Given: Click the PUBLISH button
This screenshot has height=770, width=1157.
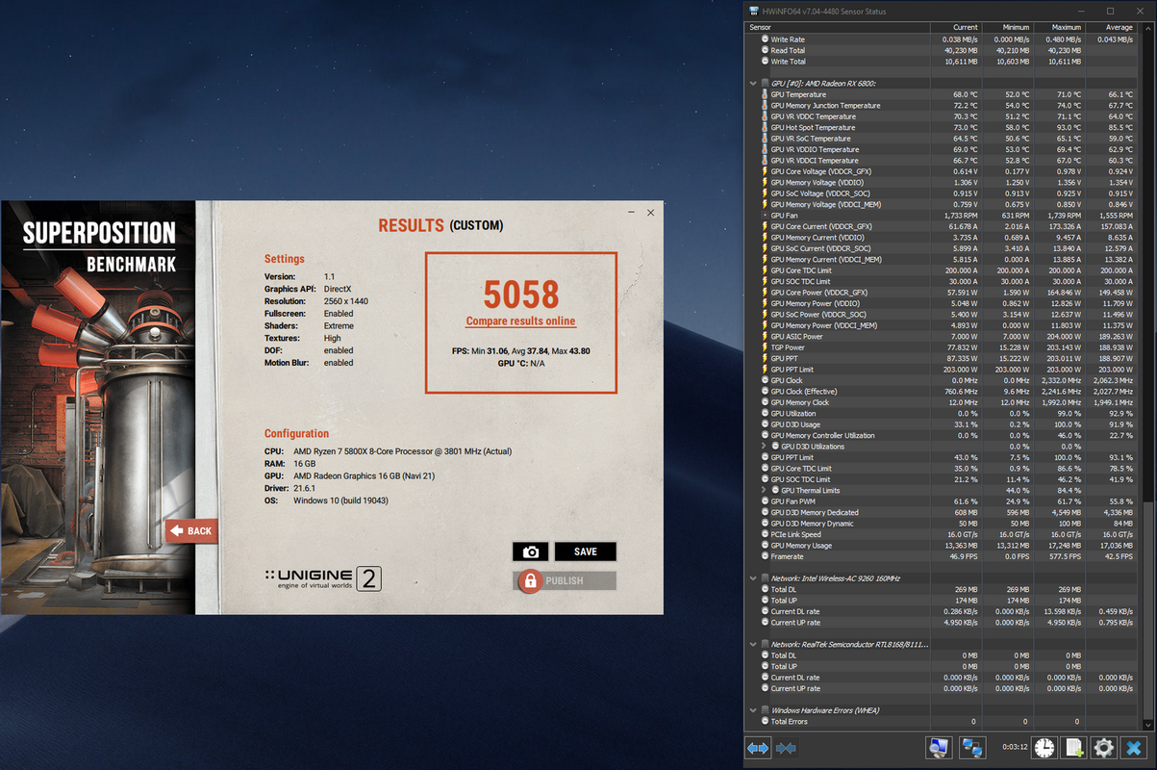Looking at the screenshot, I should (565, 580).
